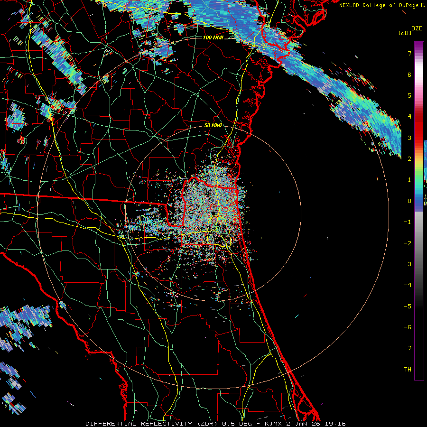This screenshot has width=427, height=427.
Task: Click the 0 value on the color scale
Action: (x=409, y=201)
